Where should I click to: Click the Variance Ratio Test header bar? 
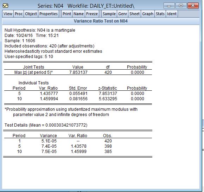(101, 21)
